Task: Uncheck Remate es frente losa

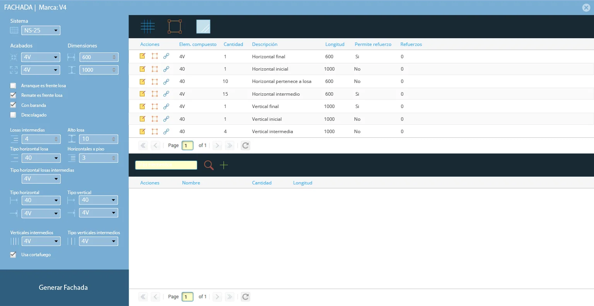Action: click(x=13, y=95)
